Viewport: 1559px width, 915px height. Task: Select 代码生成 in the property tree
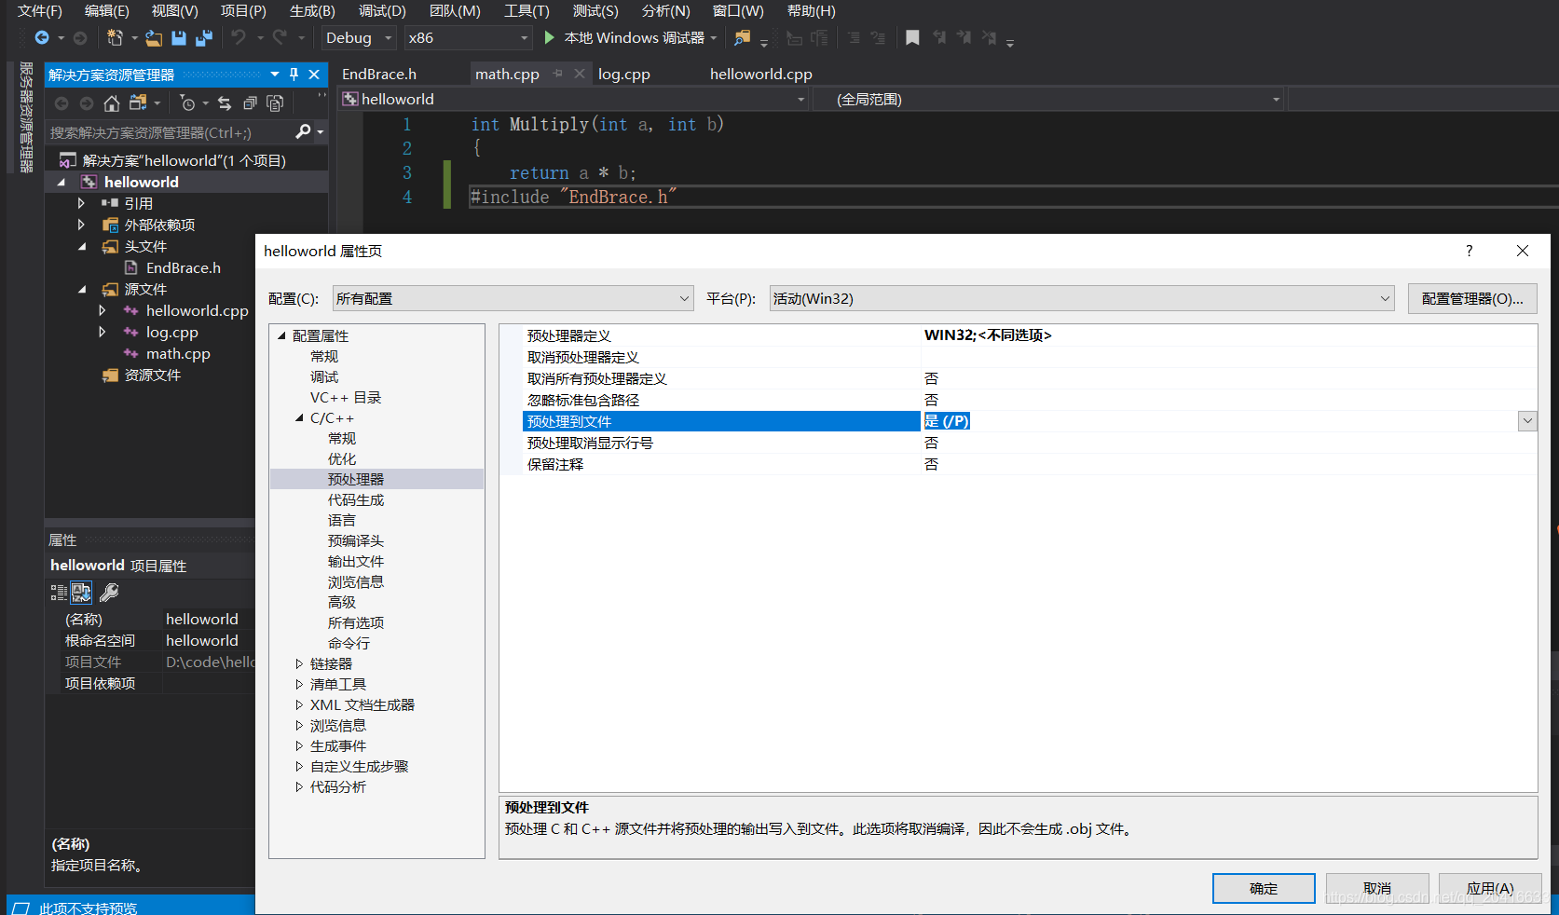[x=356, y=500]
